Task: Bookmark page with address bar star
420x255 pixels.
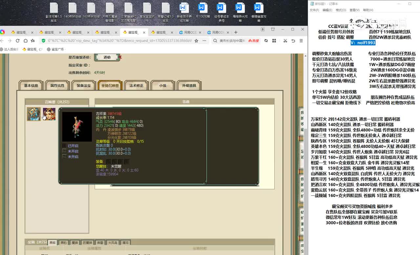Action: [196, 41]
